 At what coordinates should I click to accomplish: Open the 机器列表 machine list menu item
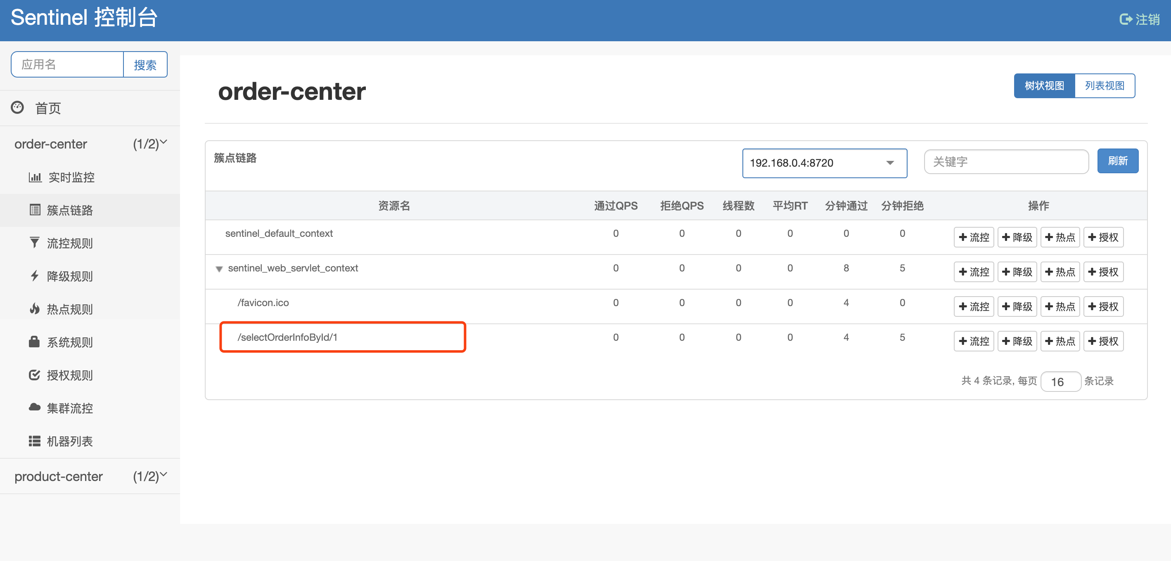tap(69, 441)
